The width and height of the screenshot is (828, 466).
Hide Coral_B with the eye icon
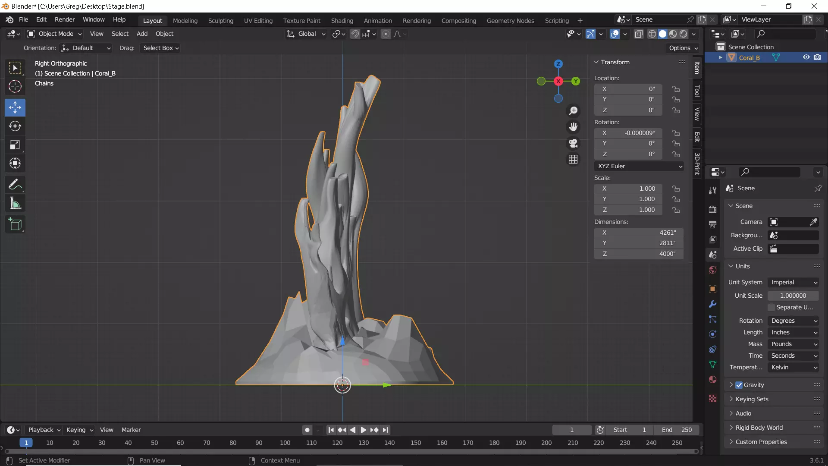806,57
